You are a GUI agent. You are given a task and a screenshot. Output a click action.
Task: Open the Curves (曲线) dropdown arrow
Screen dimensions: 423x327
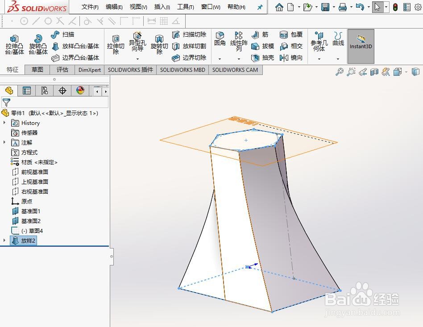click(338, 59)
